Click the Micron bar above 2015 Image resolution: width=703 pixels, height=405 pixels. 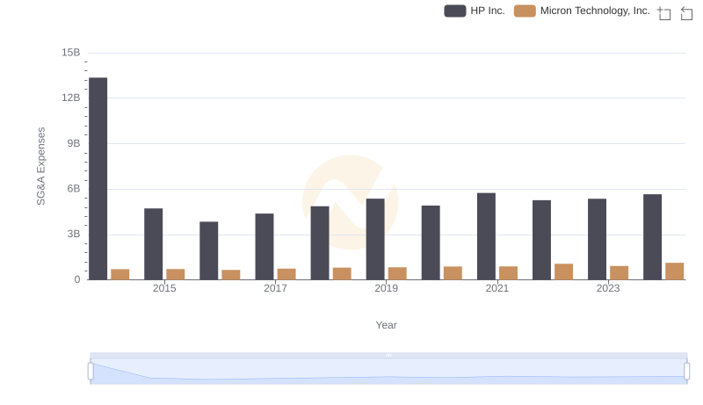pos(175,274)
